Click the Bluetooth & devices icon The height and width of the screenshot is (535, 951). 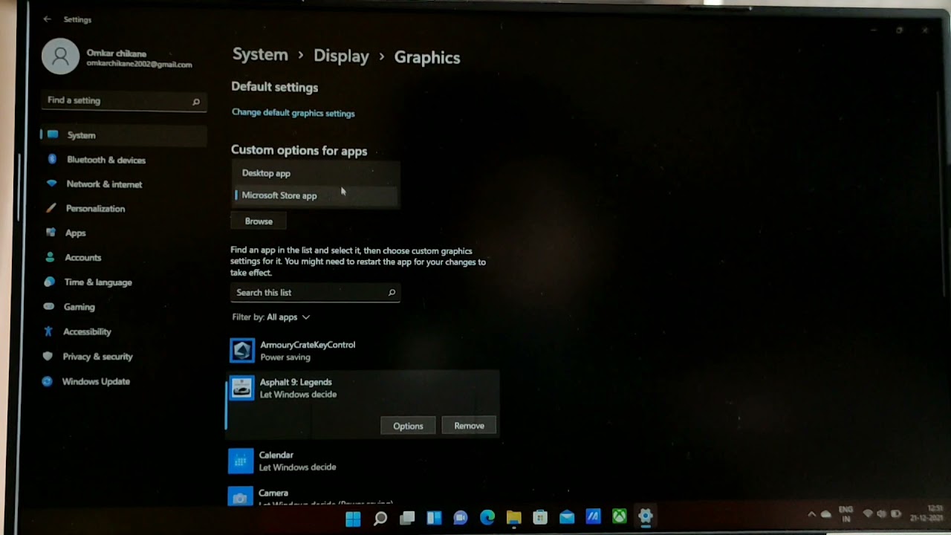52,159
